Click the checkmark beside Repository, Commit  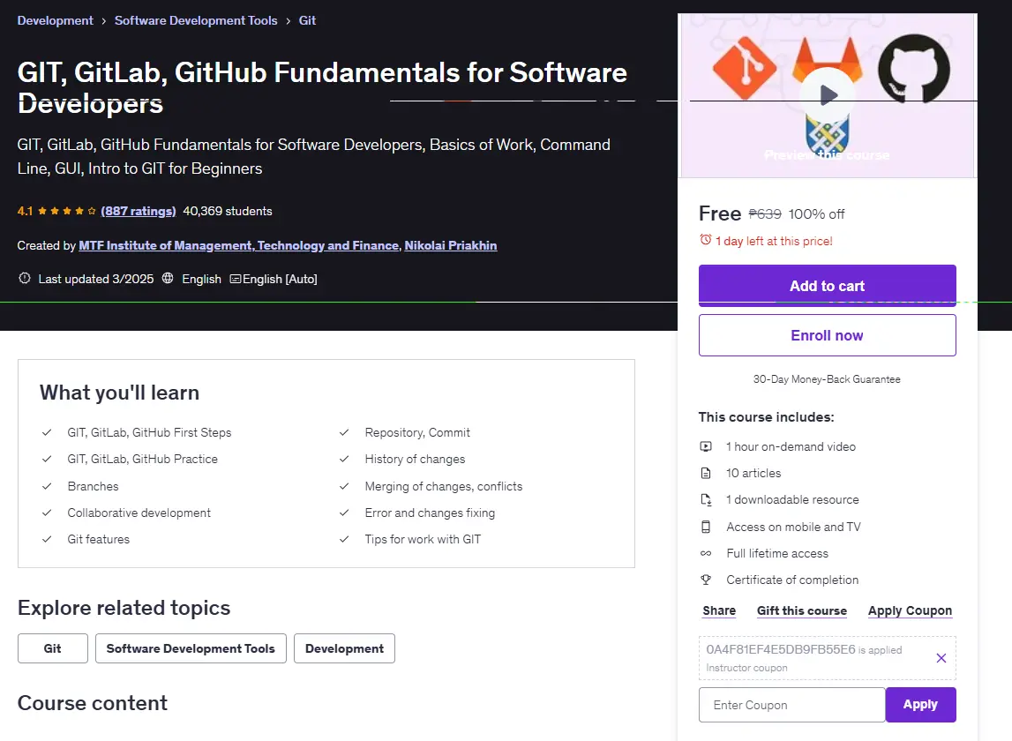344,432
